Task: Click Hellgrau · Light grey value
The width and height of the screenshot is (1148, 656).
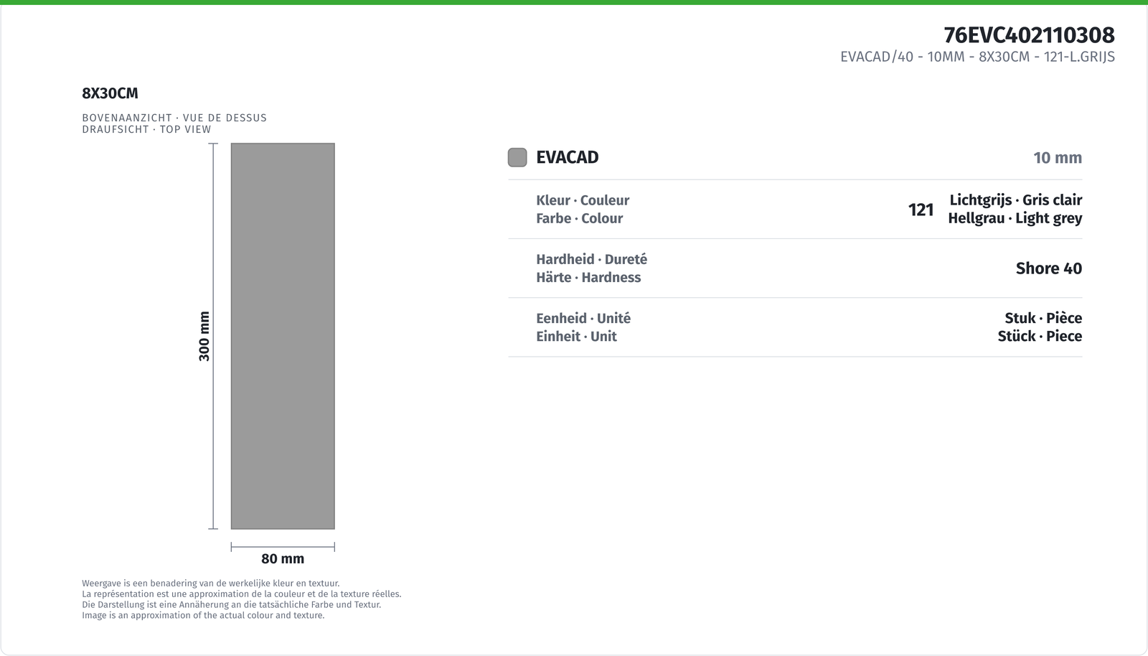Action: coord(1015,218)
